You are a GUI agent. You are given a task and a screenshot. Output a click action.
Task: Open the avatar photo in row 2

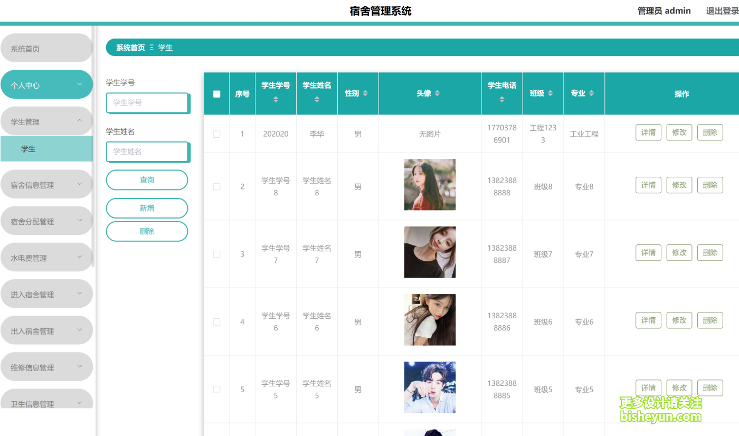(430, 185)
